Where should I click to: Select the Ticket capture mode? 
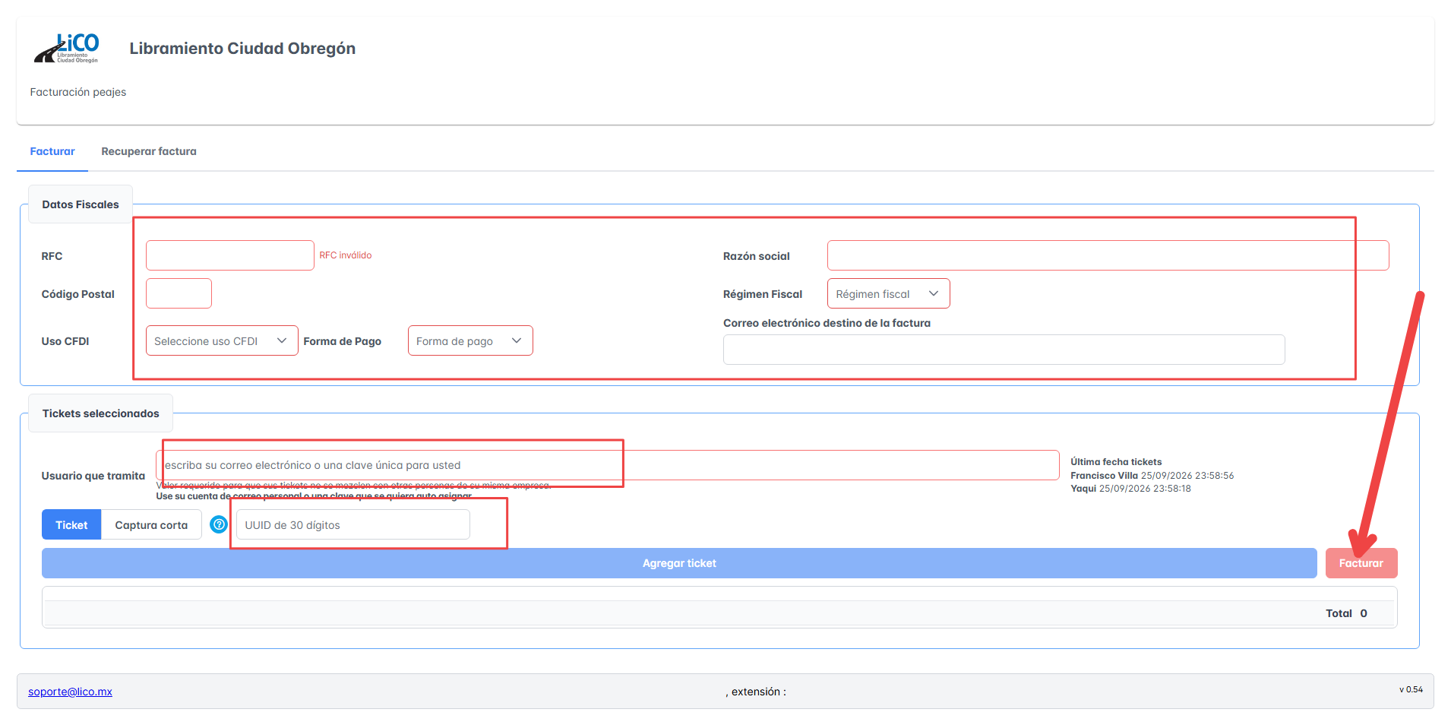(x=71, y=525)
